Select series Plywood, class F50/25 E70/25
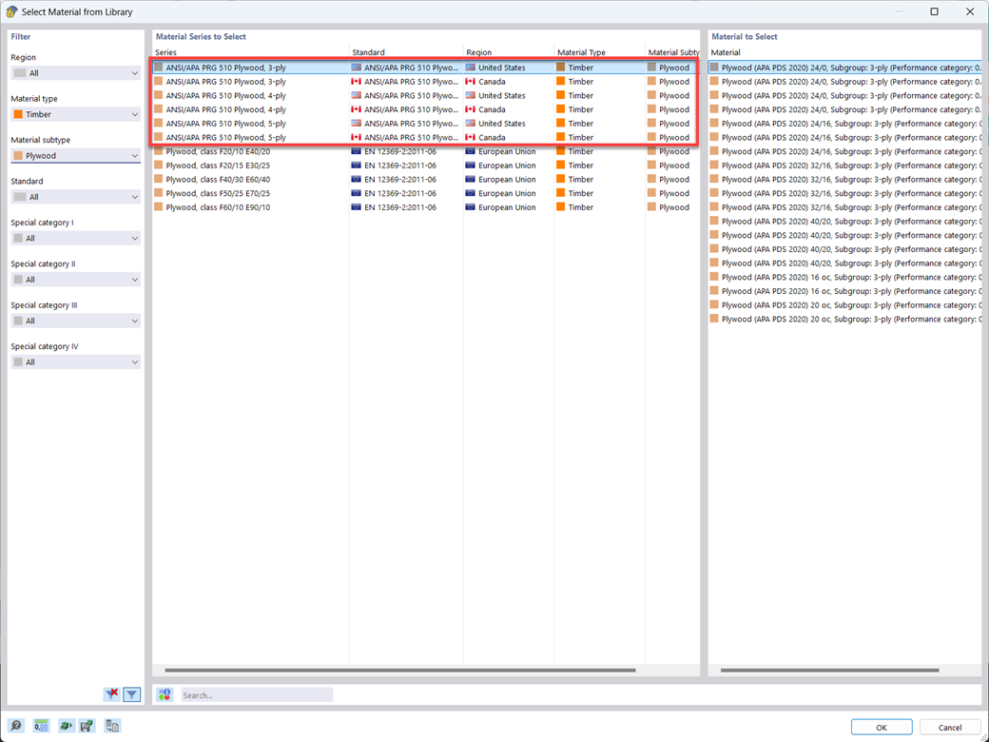 point(218,193)
